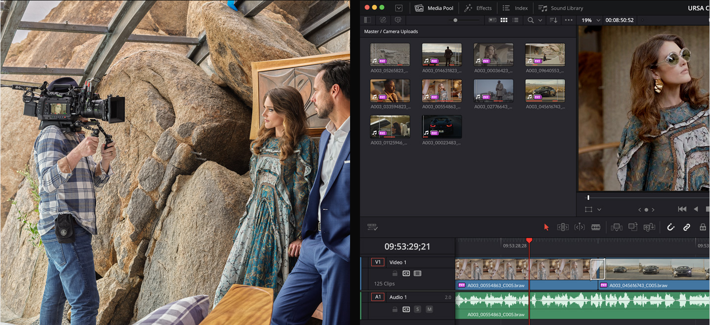This screenshot has height=325, width=710.
Task: Click the 00:08:50:52 viewer timecode field
Action: tap(619, 20)
